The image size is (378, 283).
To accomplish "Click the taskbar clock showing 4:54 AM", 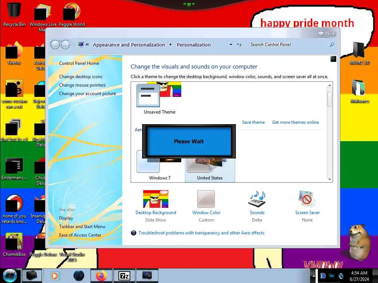I will 359,276.
